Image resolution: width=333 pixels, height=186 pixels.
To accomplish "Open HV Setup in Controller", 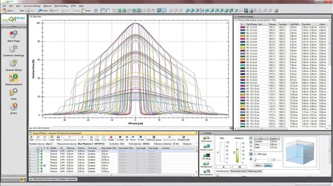I will 206,157.
